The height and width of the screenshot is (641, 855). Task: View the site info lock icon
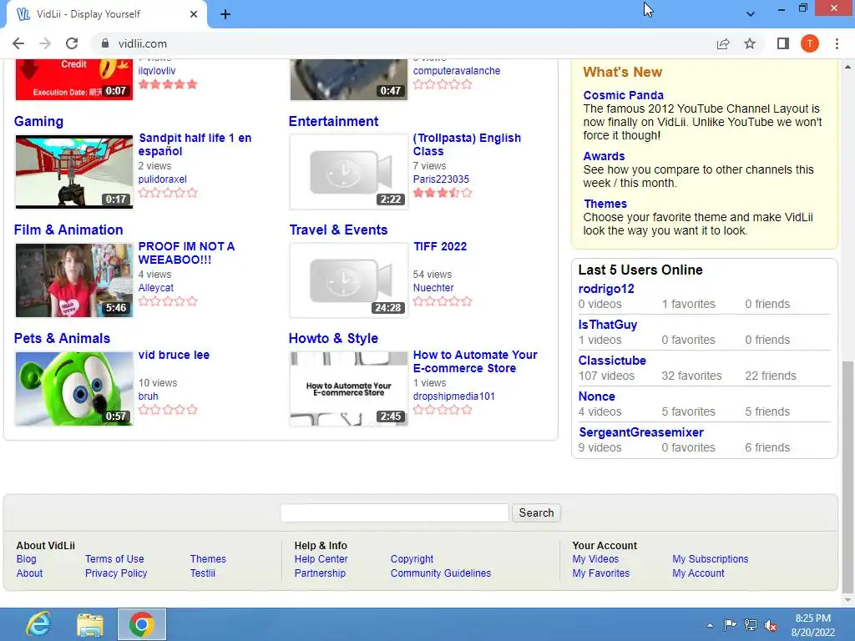point(106,43)
